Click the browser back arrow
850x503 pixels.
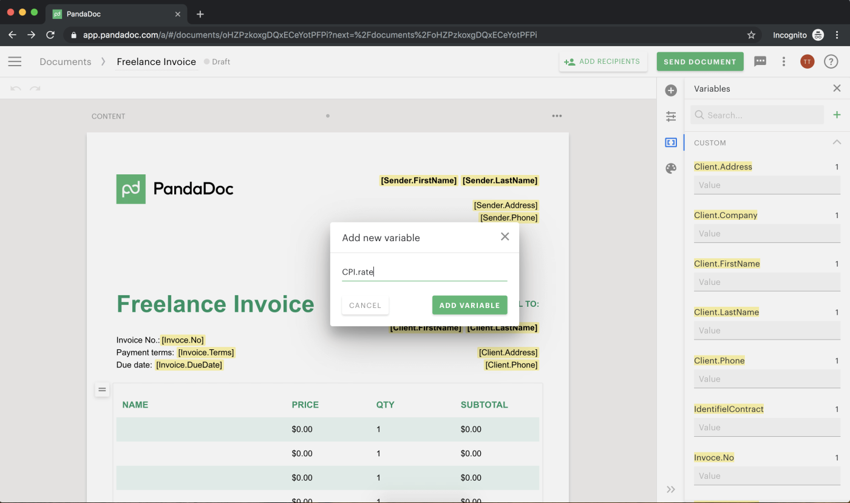(x=12, y=35)
